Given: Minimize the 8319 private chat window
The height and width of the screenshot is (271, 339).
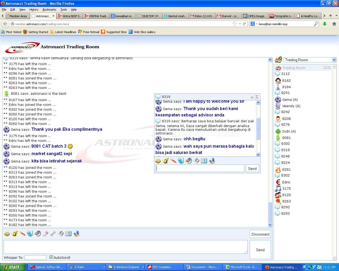Looking at the screenshot, I should [252, 97].
